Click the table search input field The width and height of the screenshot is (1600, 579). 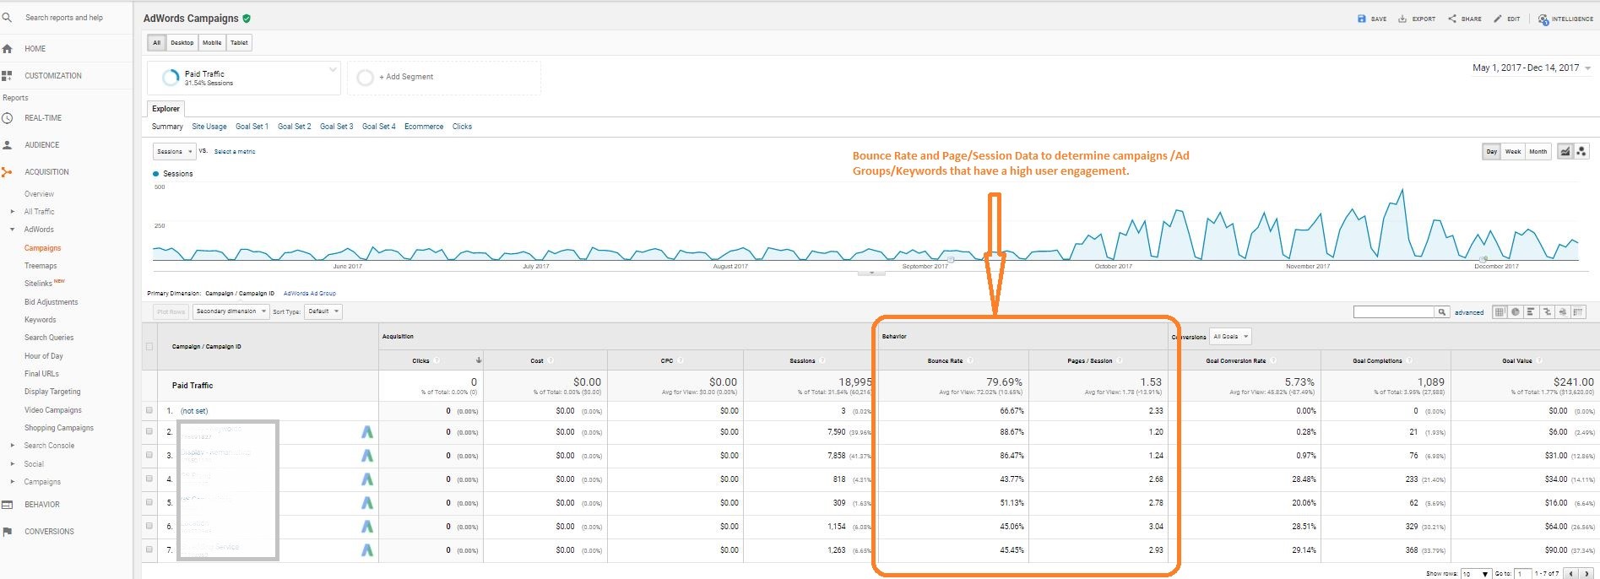coord(1394,312)
